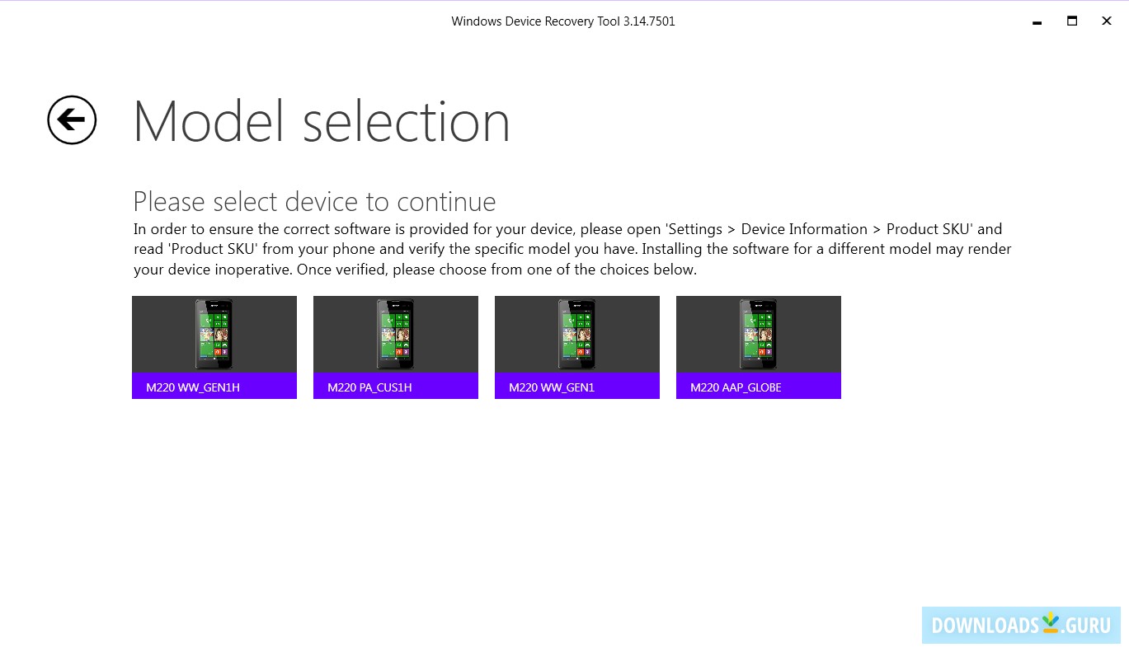Click the M220 PA_CUS1H purple label

[395, 387]
